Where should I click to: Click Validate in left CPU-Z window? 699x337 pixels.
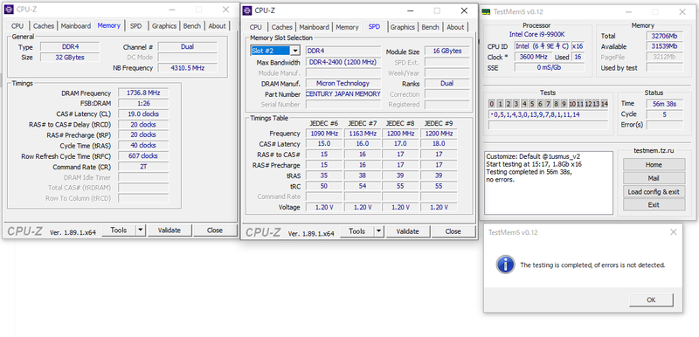click(170, 230)
